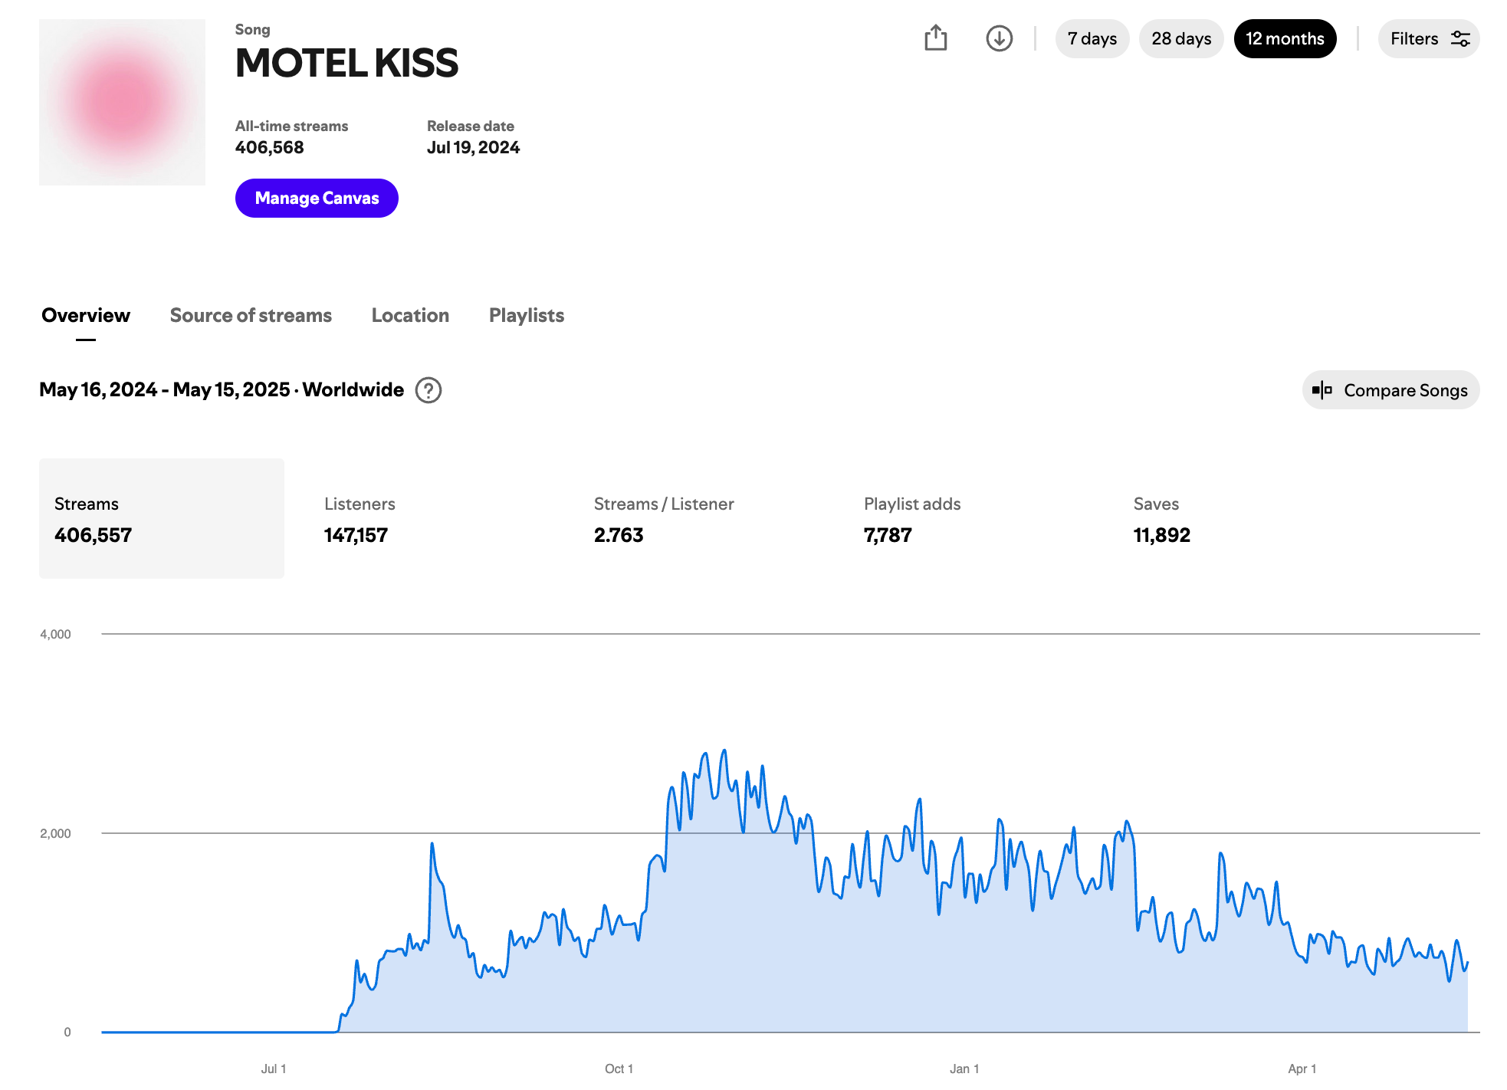
Task: Select the Listeners metric
Action: 360,519
